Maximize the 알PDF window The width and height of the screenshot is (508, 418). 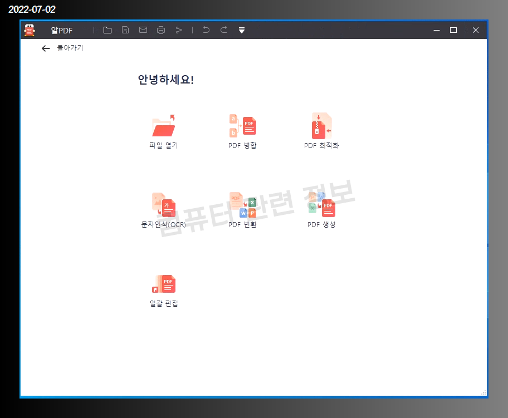coord(453,30)
